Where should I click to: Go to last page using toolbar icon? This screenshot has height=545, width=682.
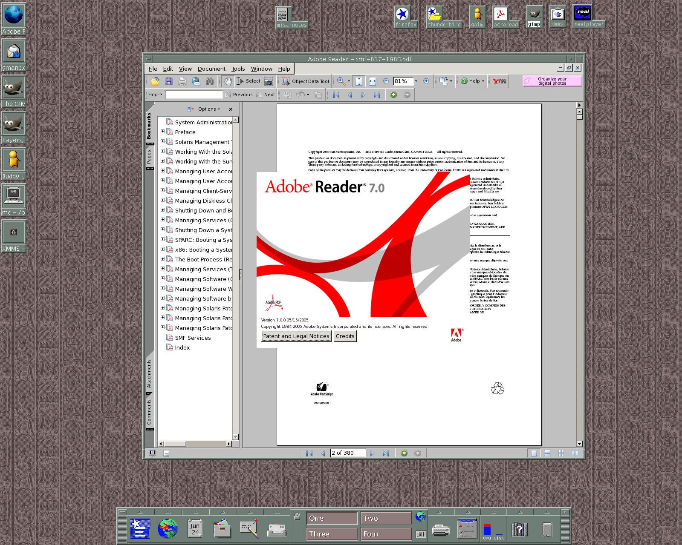377,95
